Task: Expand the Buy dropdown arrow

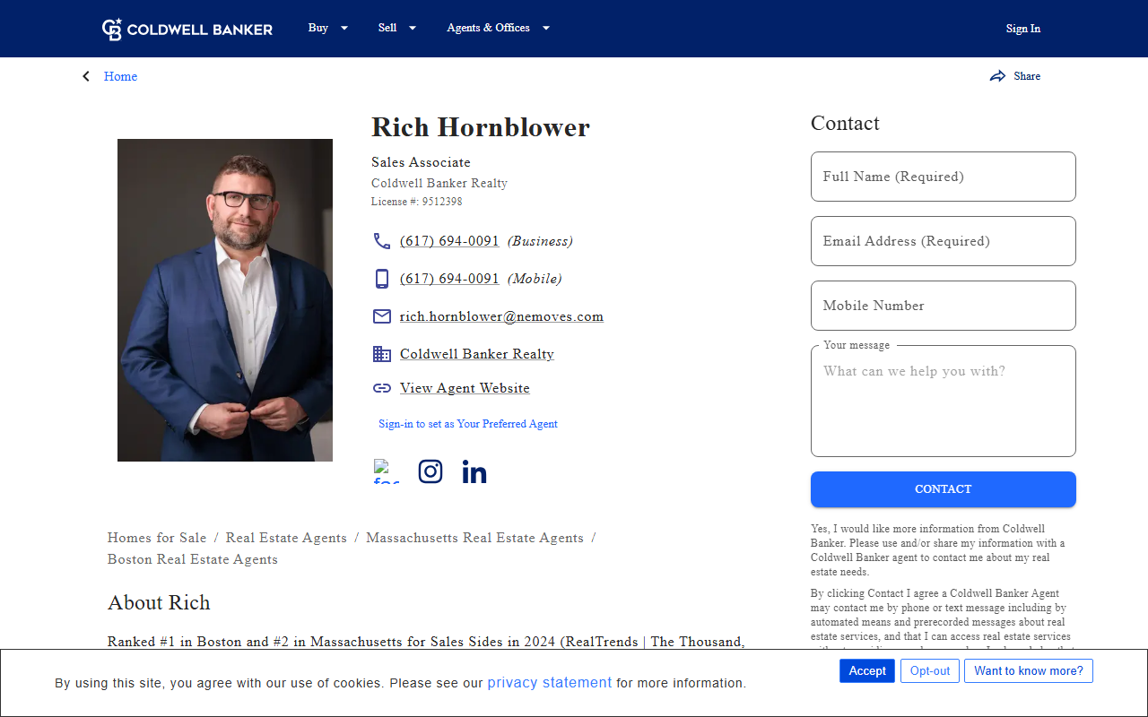Action: pos(344,28)
